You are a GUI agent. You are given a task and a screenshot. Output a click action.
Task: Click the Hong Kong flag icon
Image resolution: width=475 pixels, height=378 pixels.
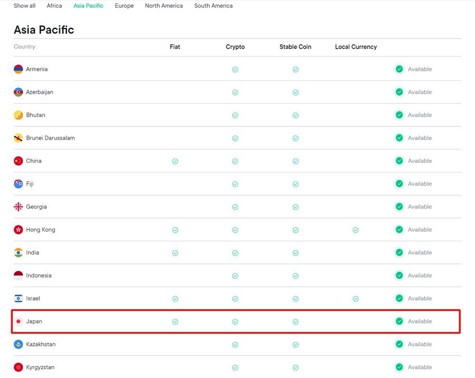coord(19,230)
